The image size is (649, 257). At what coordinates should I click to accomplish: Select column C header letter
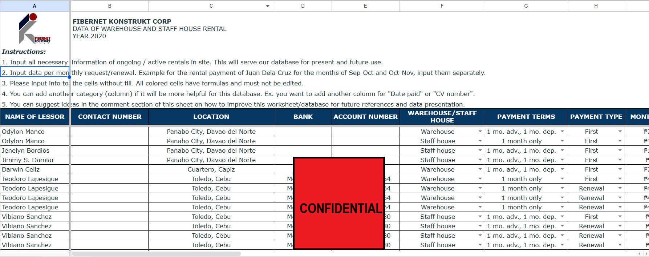tap(211, 6)
